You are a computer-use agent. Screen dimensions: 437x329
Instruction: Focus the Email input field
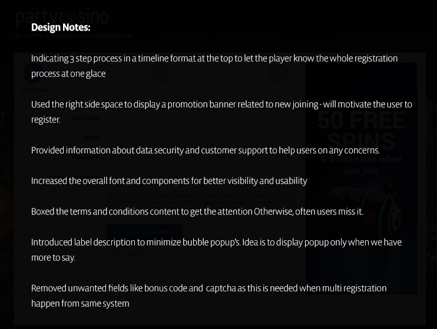coord(151,137)
